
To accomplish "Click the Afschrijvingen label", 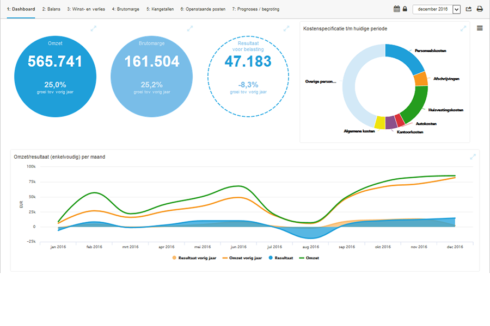I will pos(446,79).
